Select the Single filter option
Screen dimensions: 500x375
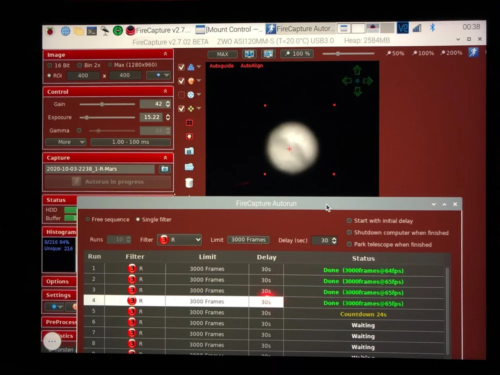coord(138,219)
